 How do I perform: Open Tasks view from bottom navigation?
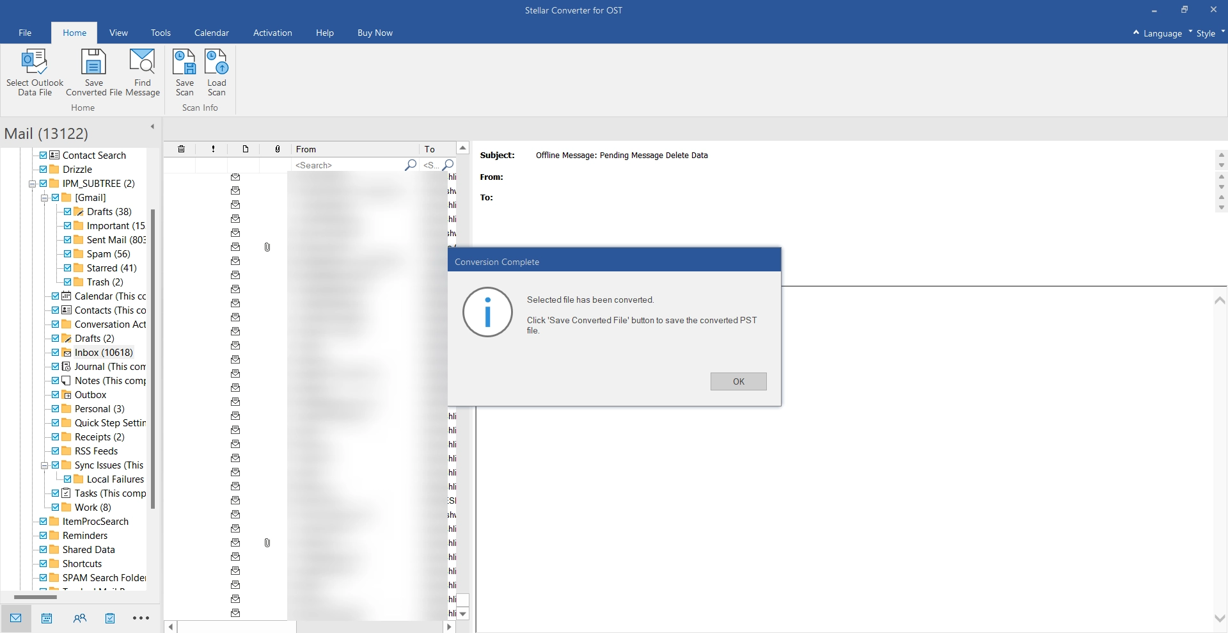(110, 618)
